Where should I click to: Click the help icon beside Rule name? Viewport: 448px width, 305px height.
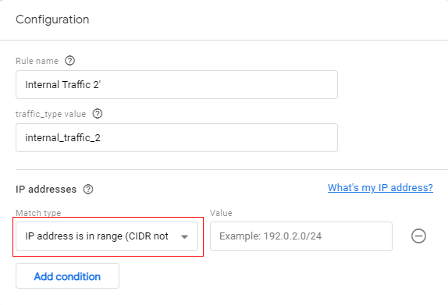click(69, 61)
